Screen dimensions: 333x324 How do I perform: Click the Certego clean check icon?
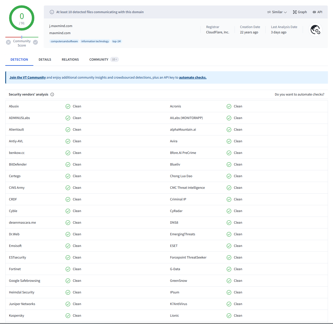[68, 176]
